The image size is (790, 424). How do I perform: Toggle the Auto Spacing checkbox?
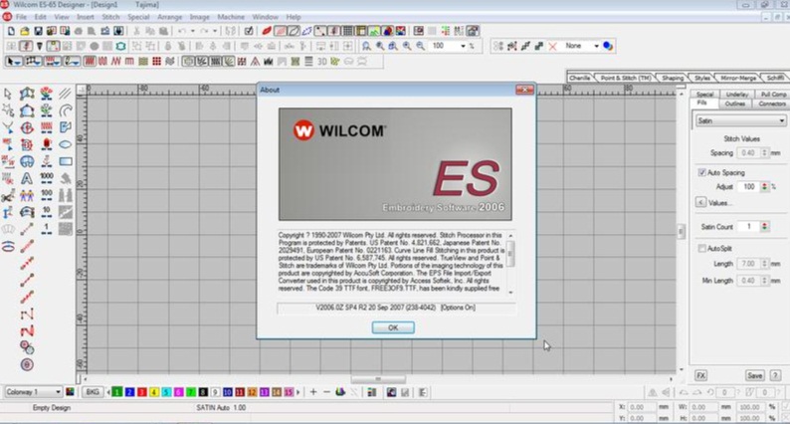[x=701, y=172]
